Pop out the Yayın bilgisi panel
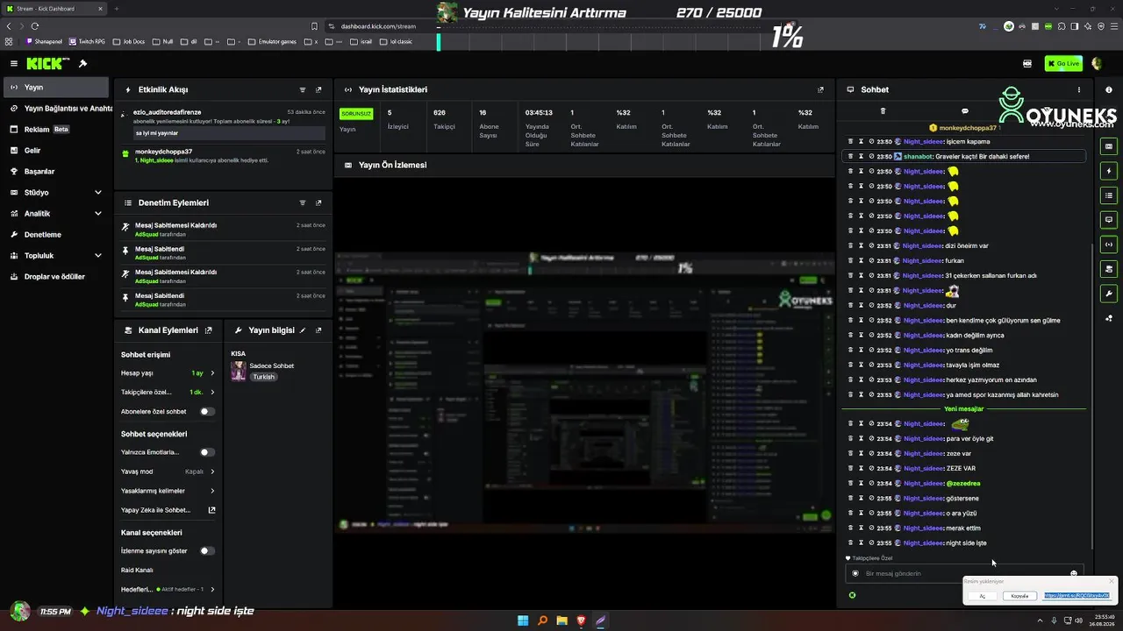The width and height of the screenshot is (1123, 631). point(318,330)
